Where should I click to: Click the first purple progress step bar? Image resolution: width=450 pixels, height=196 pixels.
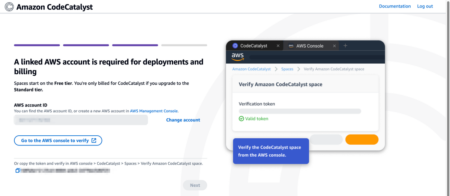37,45
